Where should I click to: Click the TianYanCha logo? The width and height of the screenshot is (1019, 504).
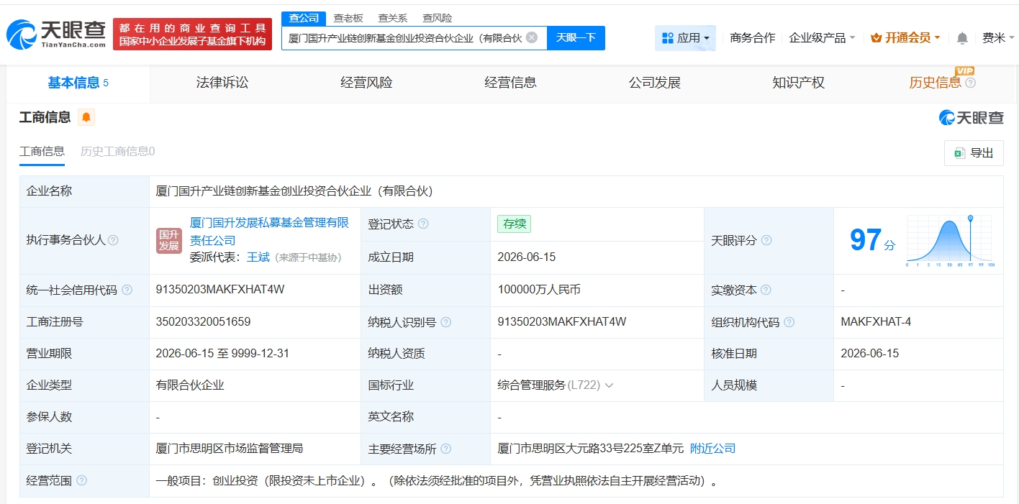(56, 34)
